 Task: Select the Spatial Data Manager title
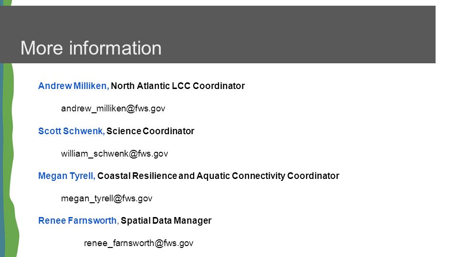[166, 220]
